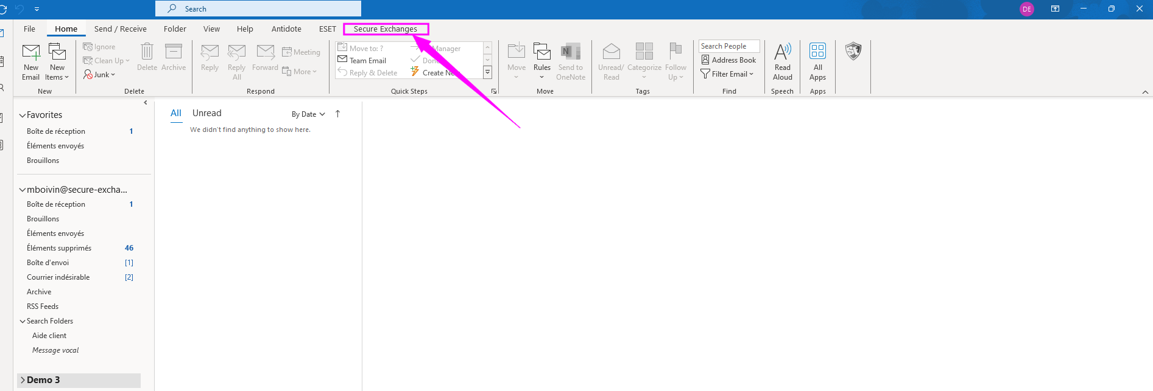Click the undo arrow in the title bar

[x=19, y=9]
